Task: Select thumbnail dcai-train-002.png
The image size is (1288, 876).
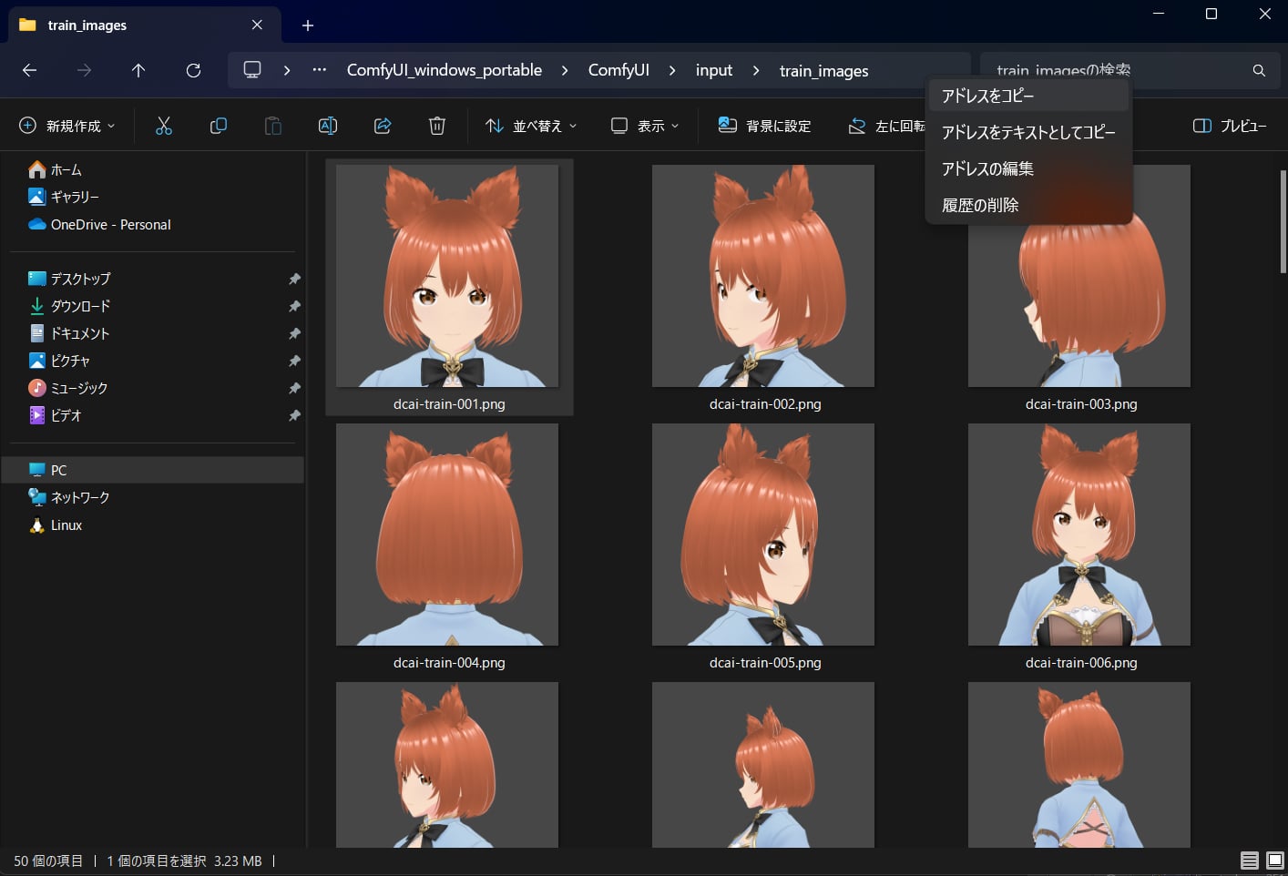Action: tap(763, 276)
